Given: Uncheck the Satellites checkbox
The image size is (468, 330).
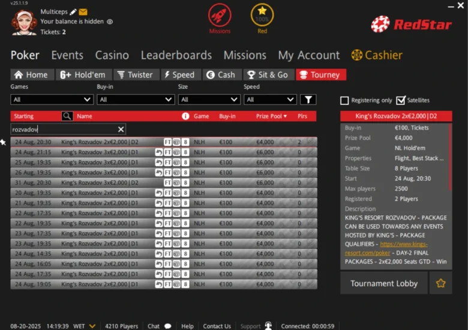Looking at the screenshot, I should (x=401, y=100).
